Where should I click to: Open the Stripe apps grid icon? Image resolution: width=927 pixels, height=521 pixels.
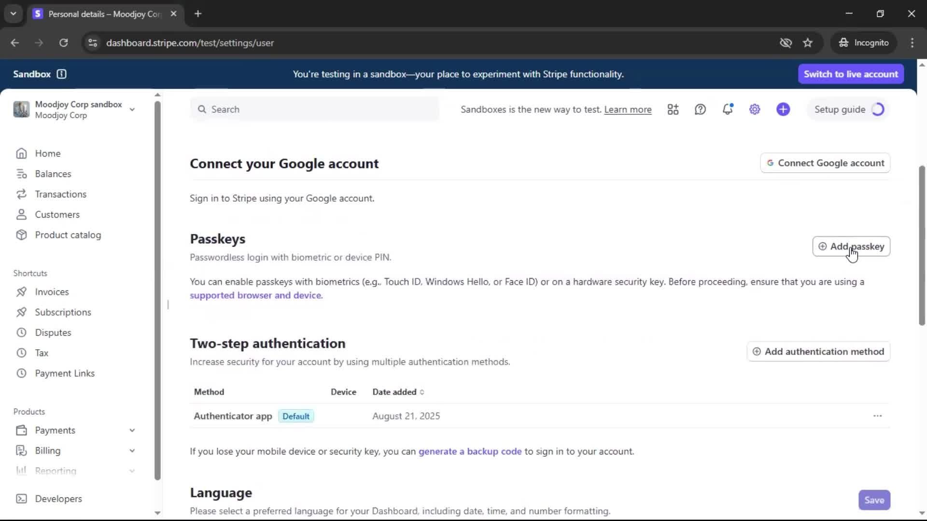click(x=673, y=110)
